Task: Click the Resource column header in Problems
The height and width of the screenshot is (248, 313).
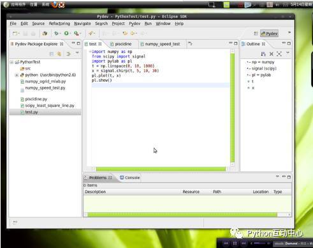Action: point(191,192)
